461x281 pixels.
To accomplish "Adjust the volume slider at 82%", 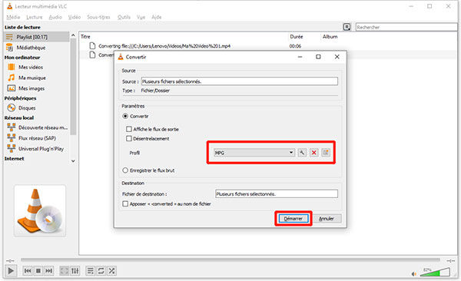I will [435, 273].
